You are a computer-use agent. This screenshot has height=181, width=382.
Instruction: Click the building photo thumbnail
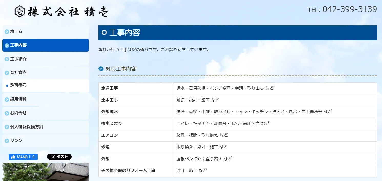click(46, 172)
